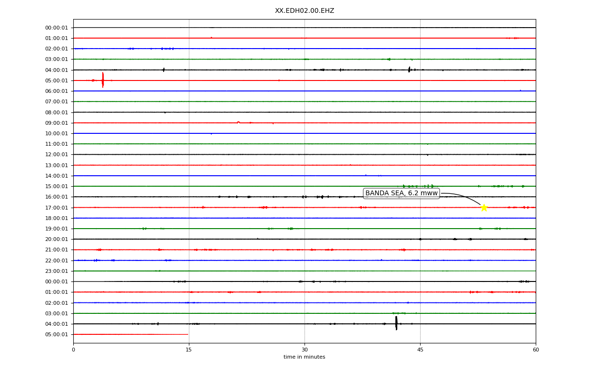The image size is (609, 381).
Task: Click the 23:00:01 time label
Action: tap(57, 271)
